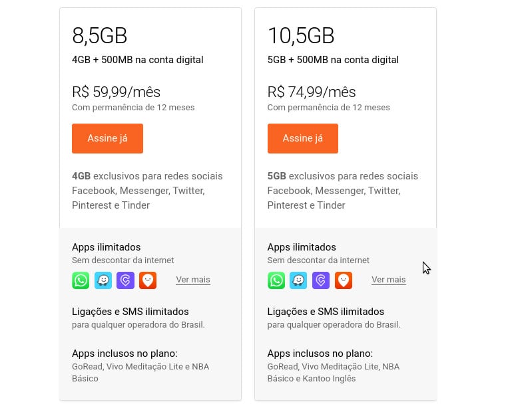Click orange app icon in 8,5GB plan
The height and width of the screenshot is (410, 506).
coord(148,280)
